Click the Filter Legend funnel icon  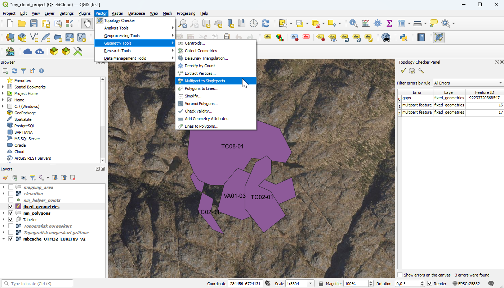click(32, 178)
